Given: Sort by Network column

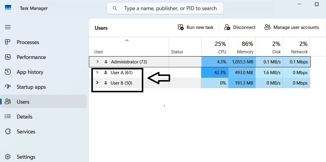Looking at the screenshot, I should coord(296,47).
